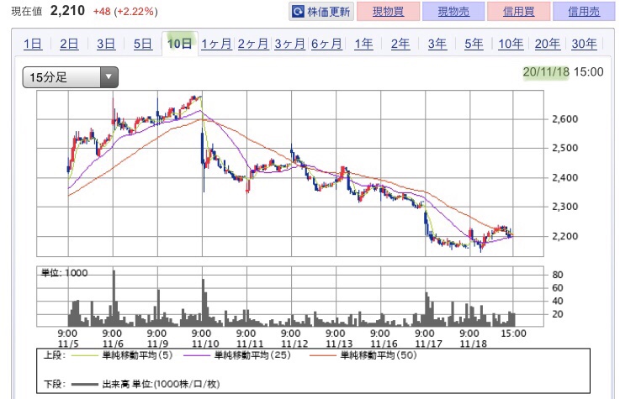The height and width of the screenshot is (399, 620).
Task: Click the 20/11/18 date stamp
Action: point(546,72)
